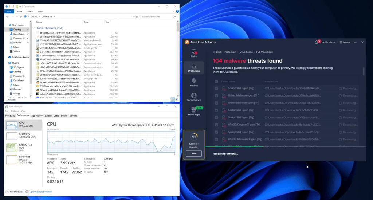Refresh the Downloads folder view
Screen dimensions: 373x200
(x=137, y=17)
